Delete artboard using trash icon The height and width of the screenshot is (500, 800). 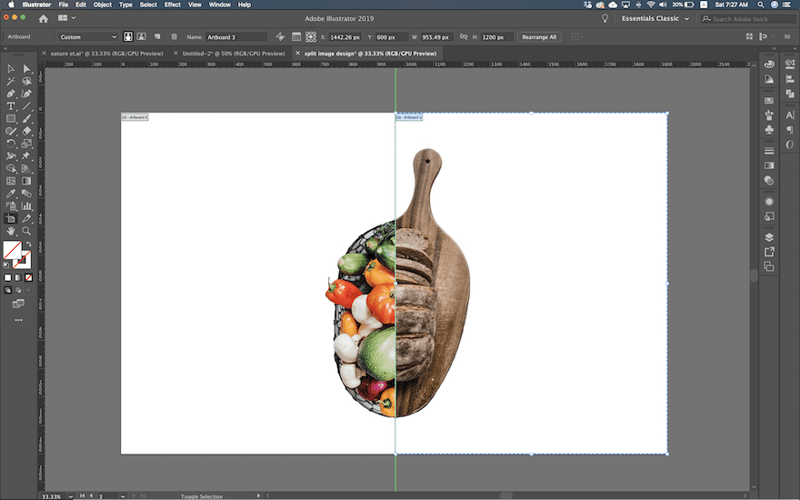pyautogui.click(x=174, y=37)
